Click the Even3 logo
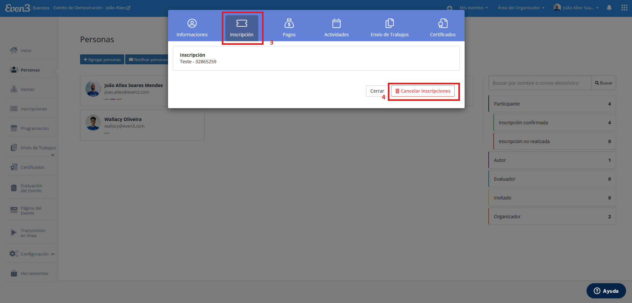 click(17, 8)
